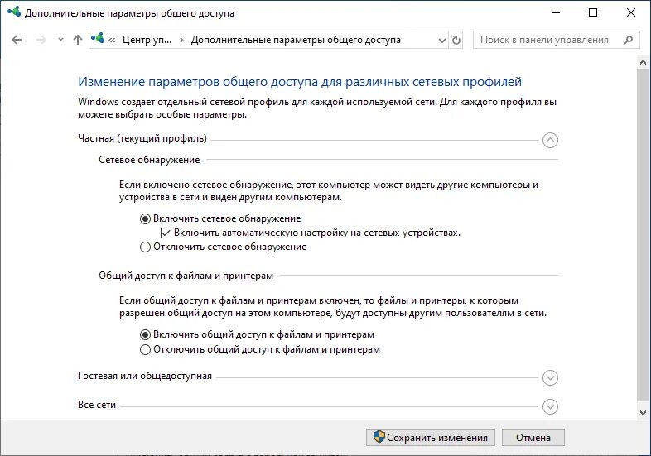Click the network icon in address bar
This screenshot has height=456, width=651.
click(98, 39)
